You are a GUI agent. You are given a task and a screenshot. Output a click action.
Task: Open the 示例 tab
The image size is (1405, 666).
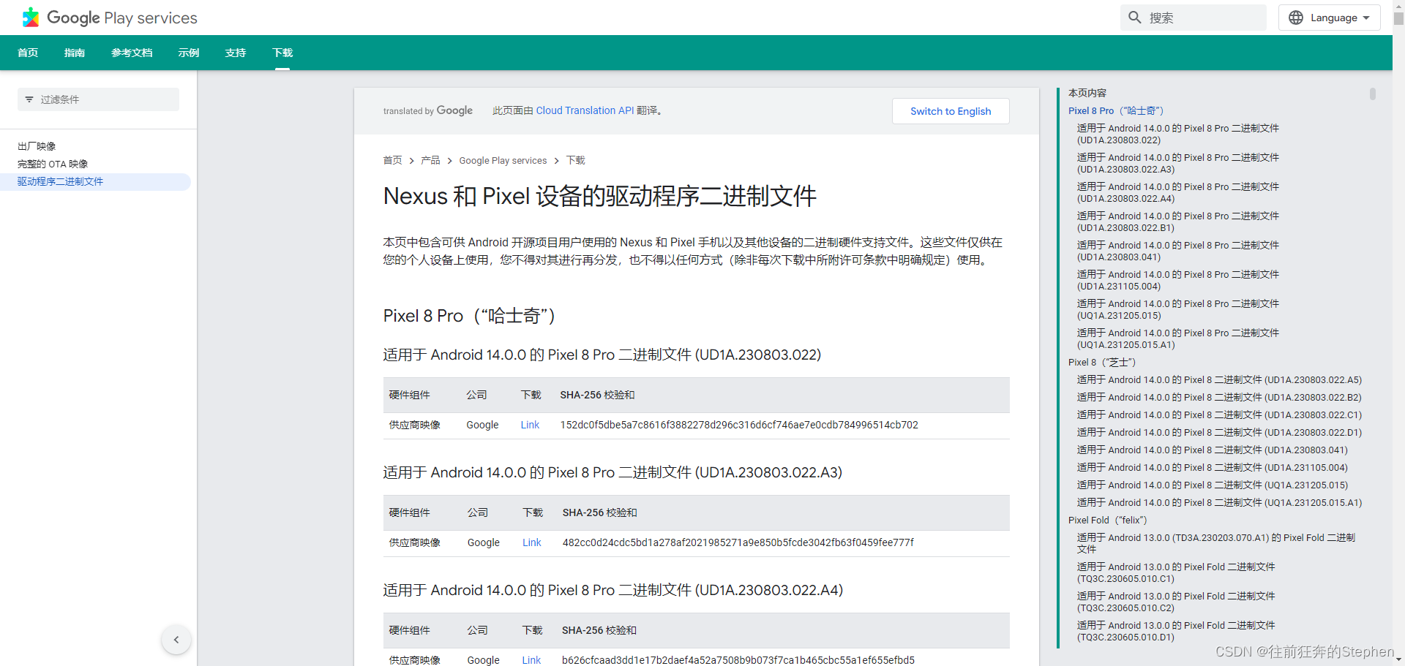point(189,53)
